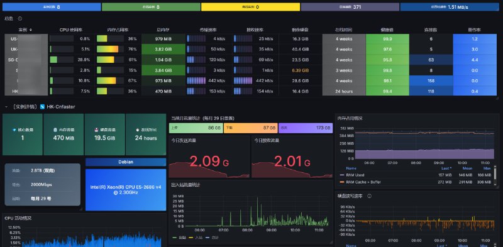Screen dimensions: 503x247
Task: Click the 158 connections cell
Action: pos(431,80)
